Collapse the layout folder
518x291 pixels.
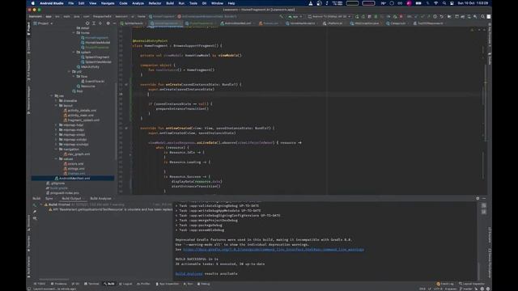[x=56, y=106]
